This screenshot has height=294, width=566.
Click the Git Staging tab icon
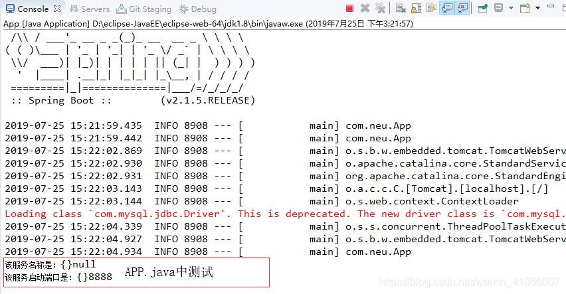pyautogui.click(x=122, y=9)
